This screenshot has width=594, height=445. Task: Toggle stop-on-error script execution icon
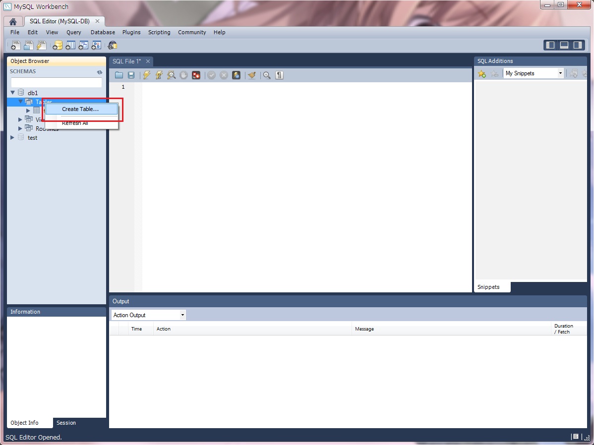click(196, 75)
